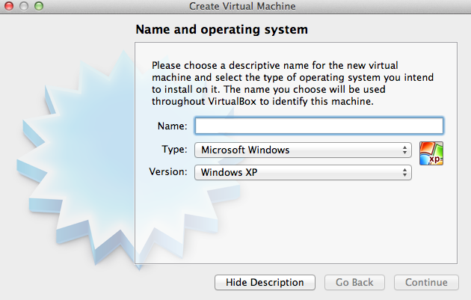The image size is (471, 300).
Task: Open the Type dropdown showing Microsoft Windows
Action: coord(303,150)
